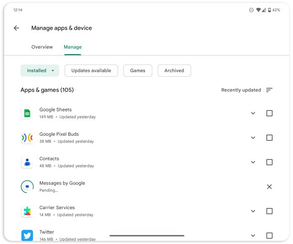Tick the Contacts checkbox
Screen dimensions: 293x244
tap(269, 162)
